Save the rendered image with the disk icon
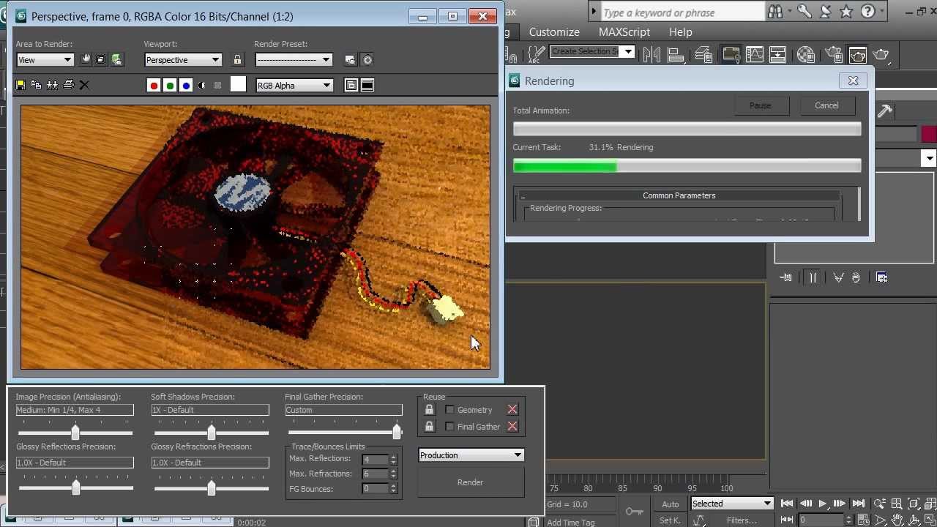The image size is (937, 527). tap(20, 85)
